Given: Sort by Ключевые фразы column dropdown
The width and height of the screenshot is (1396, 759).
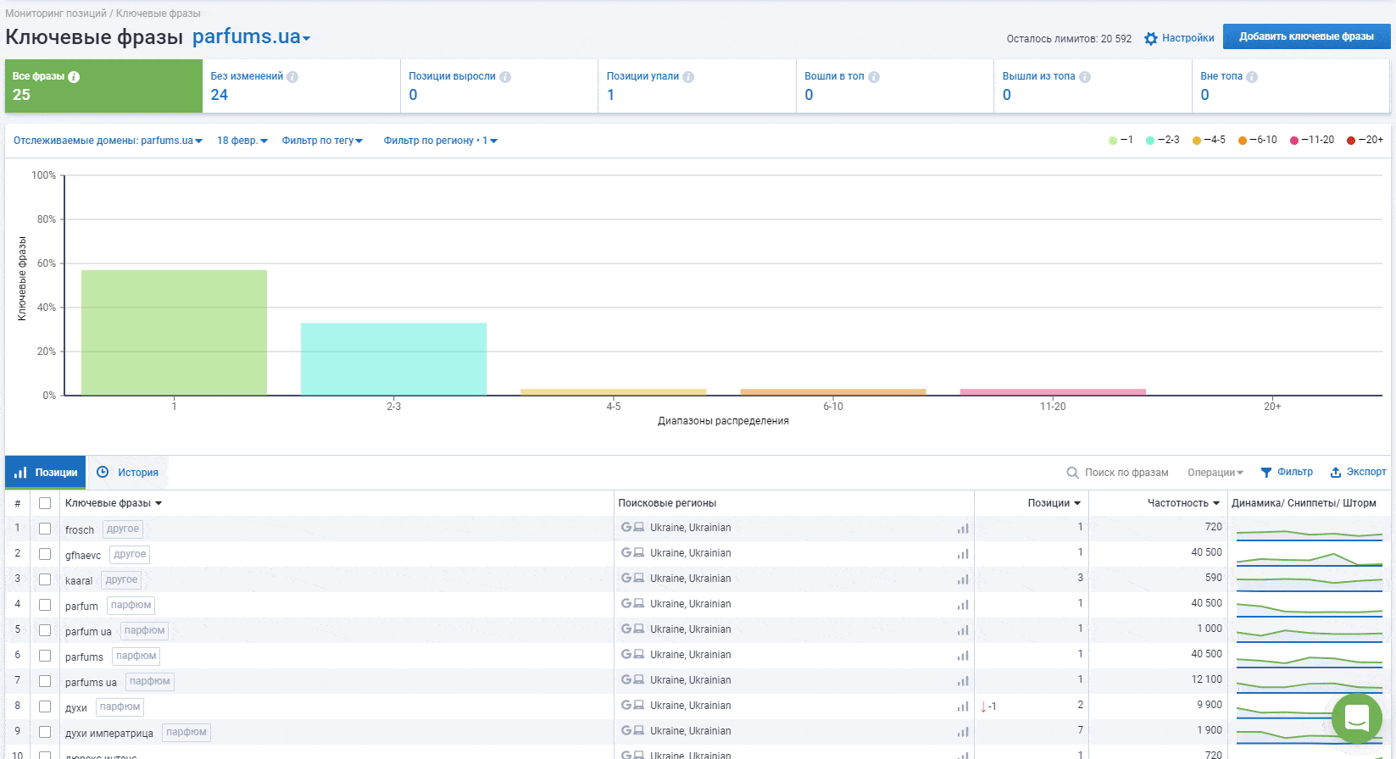Looking at the screenshot, I should [114, 503].
